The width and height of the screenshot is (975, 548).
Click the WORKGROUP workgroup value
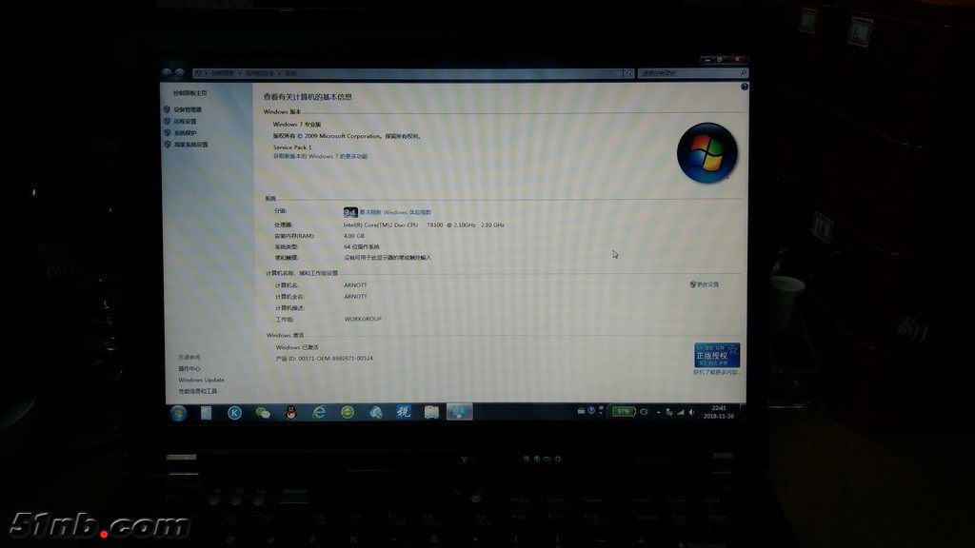363,319
